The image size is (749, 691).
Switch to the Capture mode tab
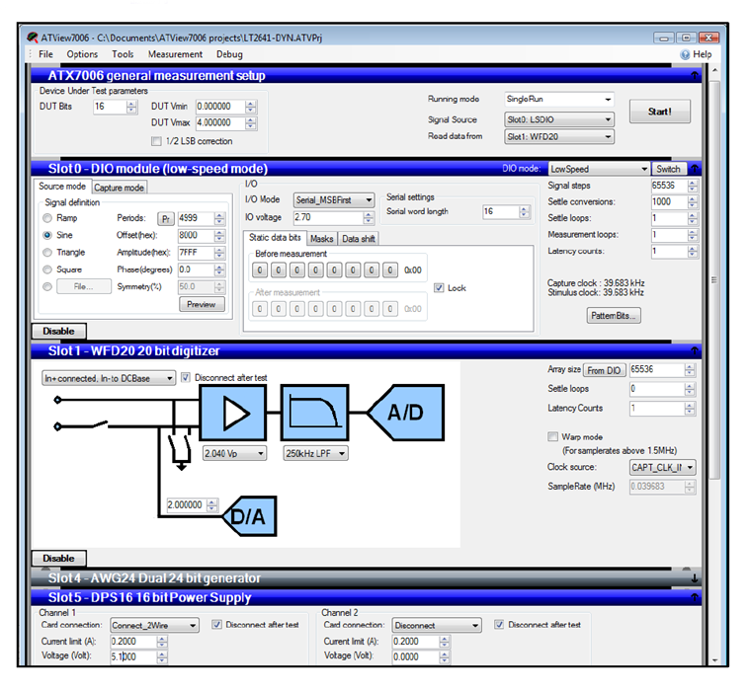coord(119,188)
